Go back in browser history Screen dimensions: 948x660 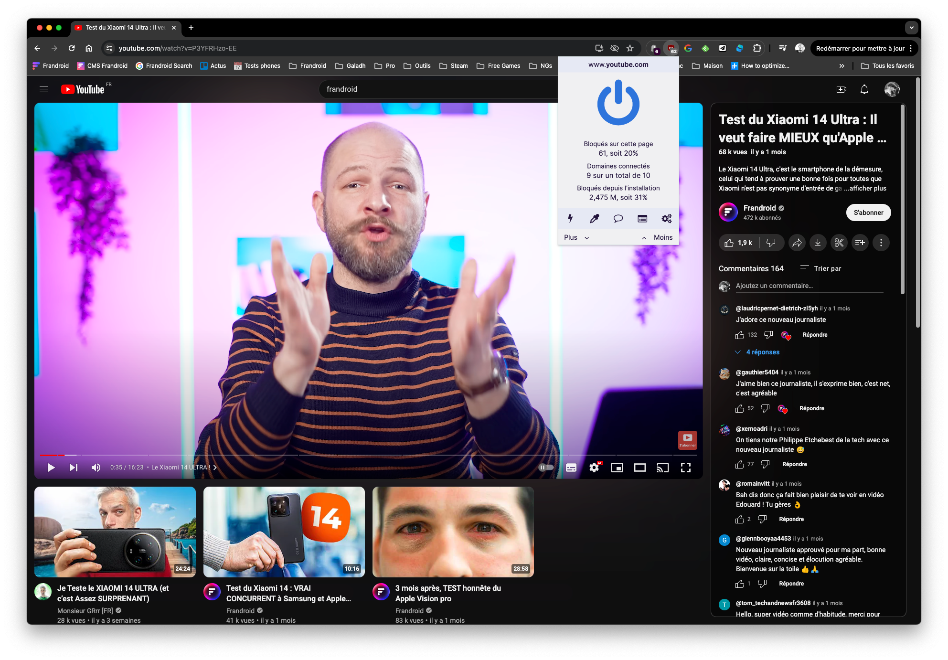click(37, 48)
